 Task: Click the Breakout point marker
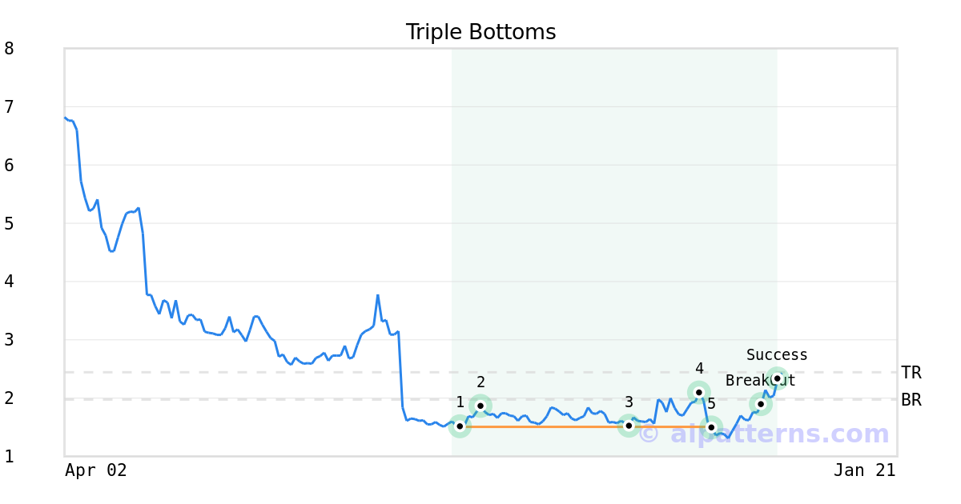[761, 404]
